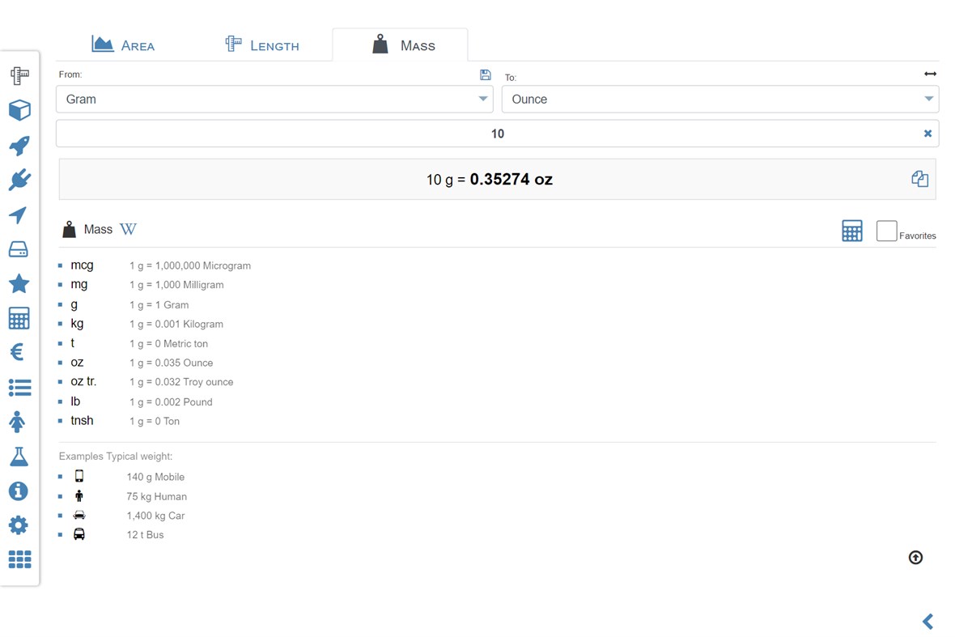Select the person figure sidebar icon
This screenshot has width=955, height=637.
coord(18,422)
